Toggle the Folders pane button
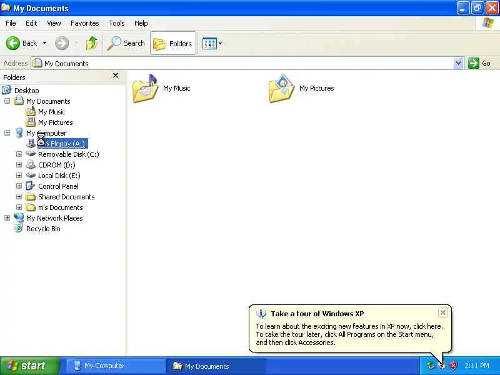500x375 pixels. [x=173, y=43]
